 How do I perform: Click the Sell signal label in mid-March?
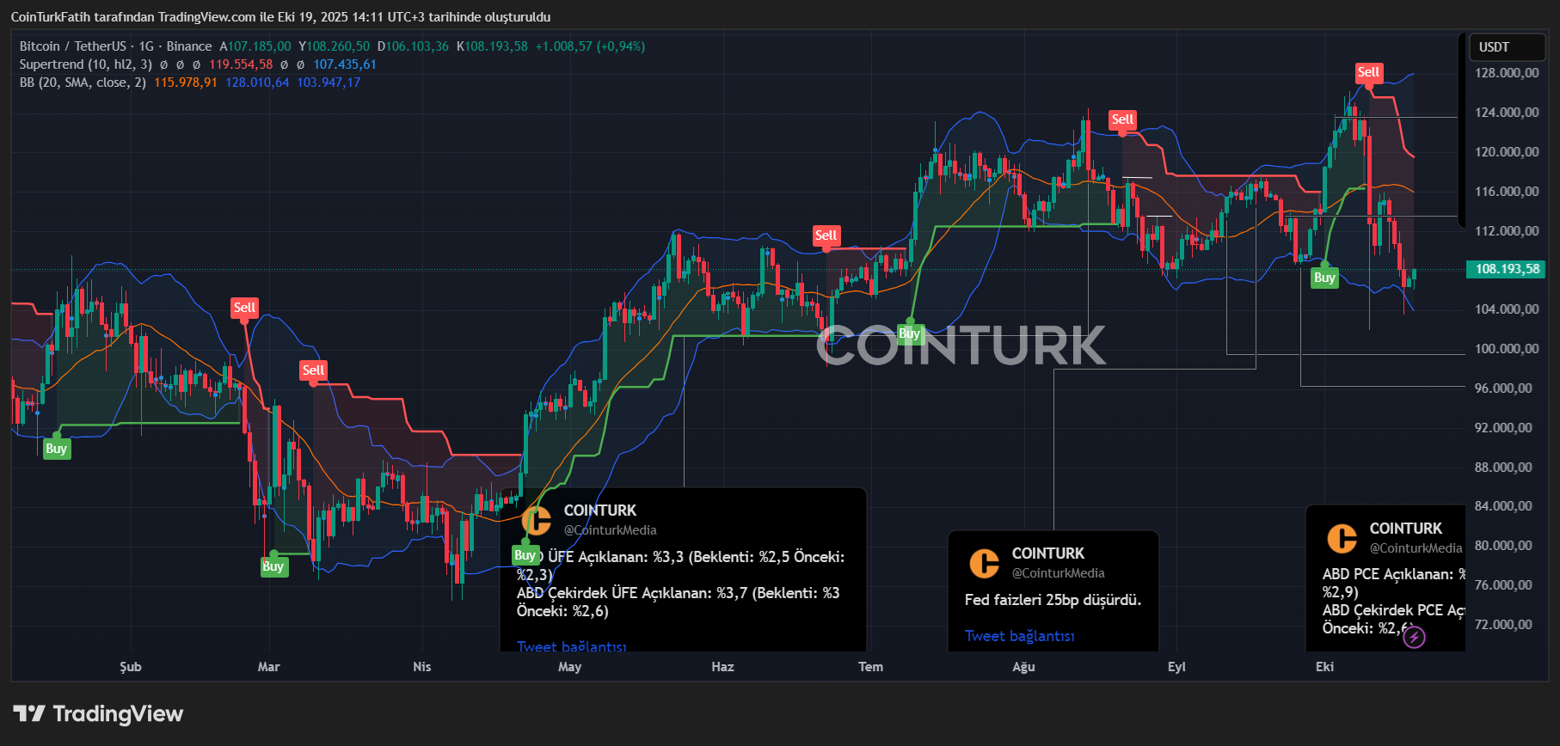(313, 370)
